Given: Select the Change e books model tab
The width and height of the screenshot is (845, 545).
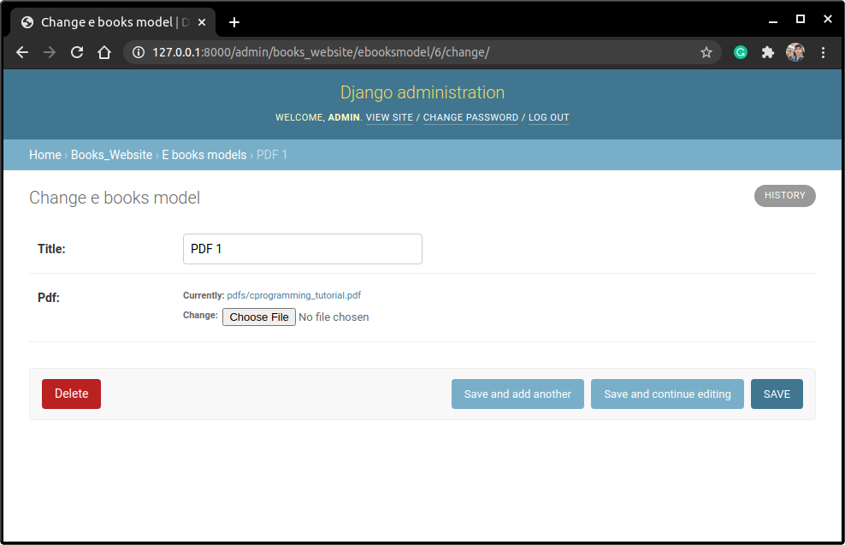Looking at the screenshot, I should [x=111, y=21].
